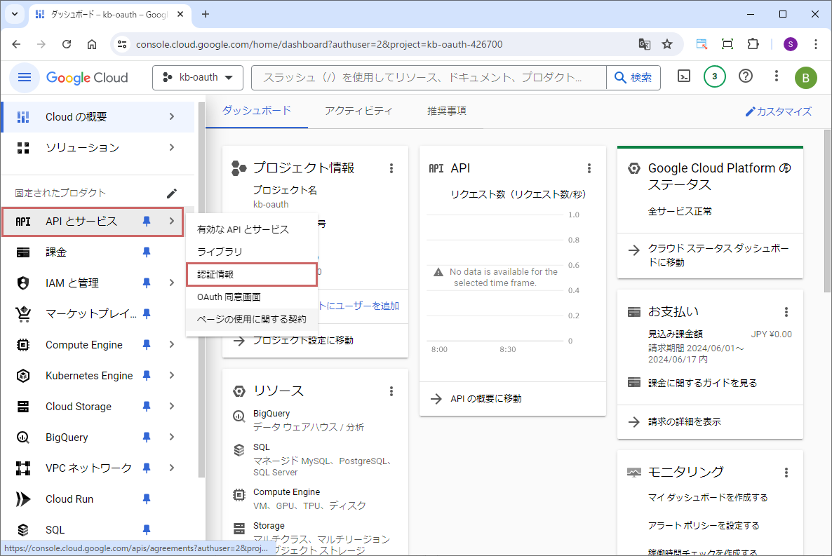Open the help question mark icon

[746, 76]
